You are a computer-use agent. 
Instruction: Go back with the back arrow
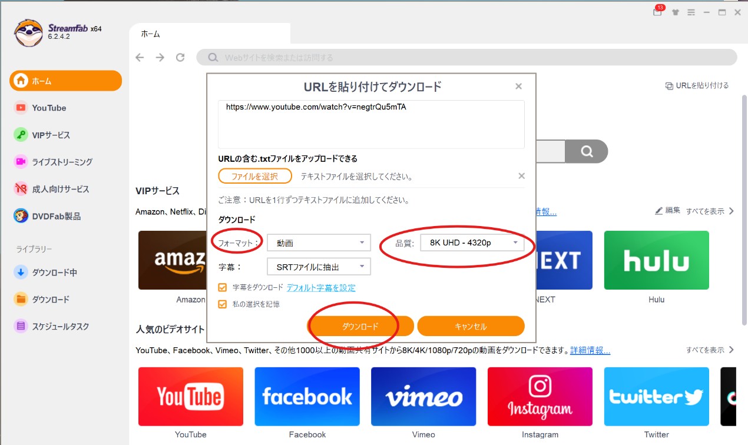pos(140,57)
